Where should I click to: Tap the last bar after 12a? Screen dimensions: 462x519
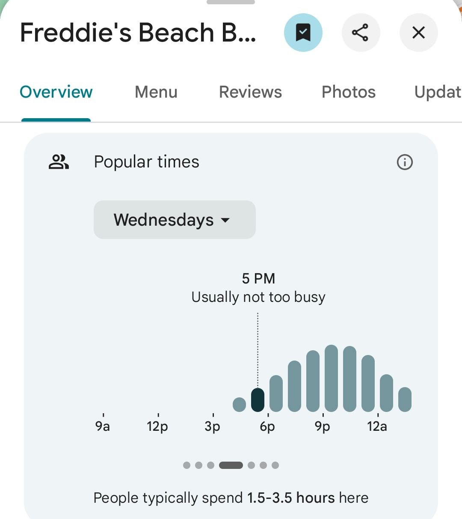[405, 399]
